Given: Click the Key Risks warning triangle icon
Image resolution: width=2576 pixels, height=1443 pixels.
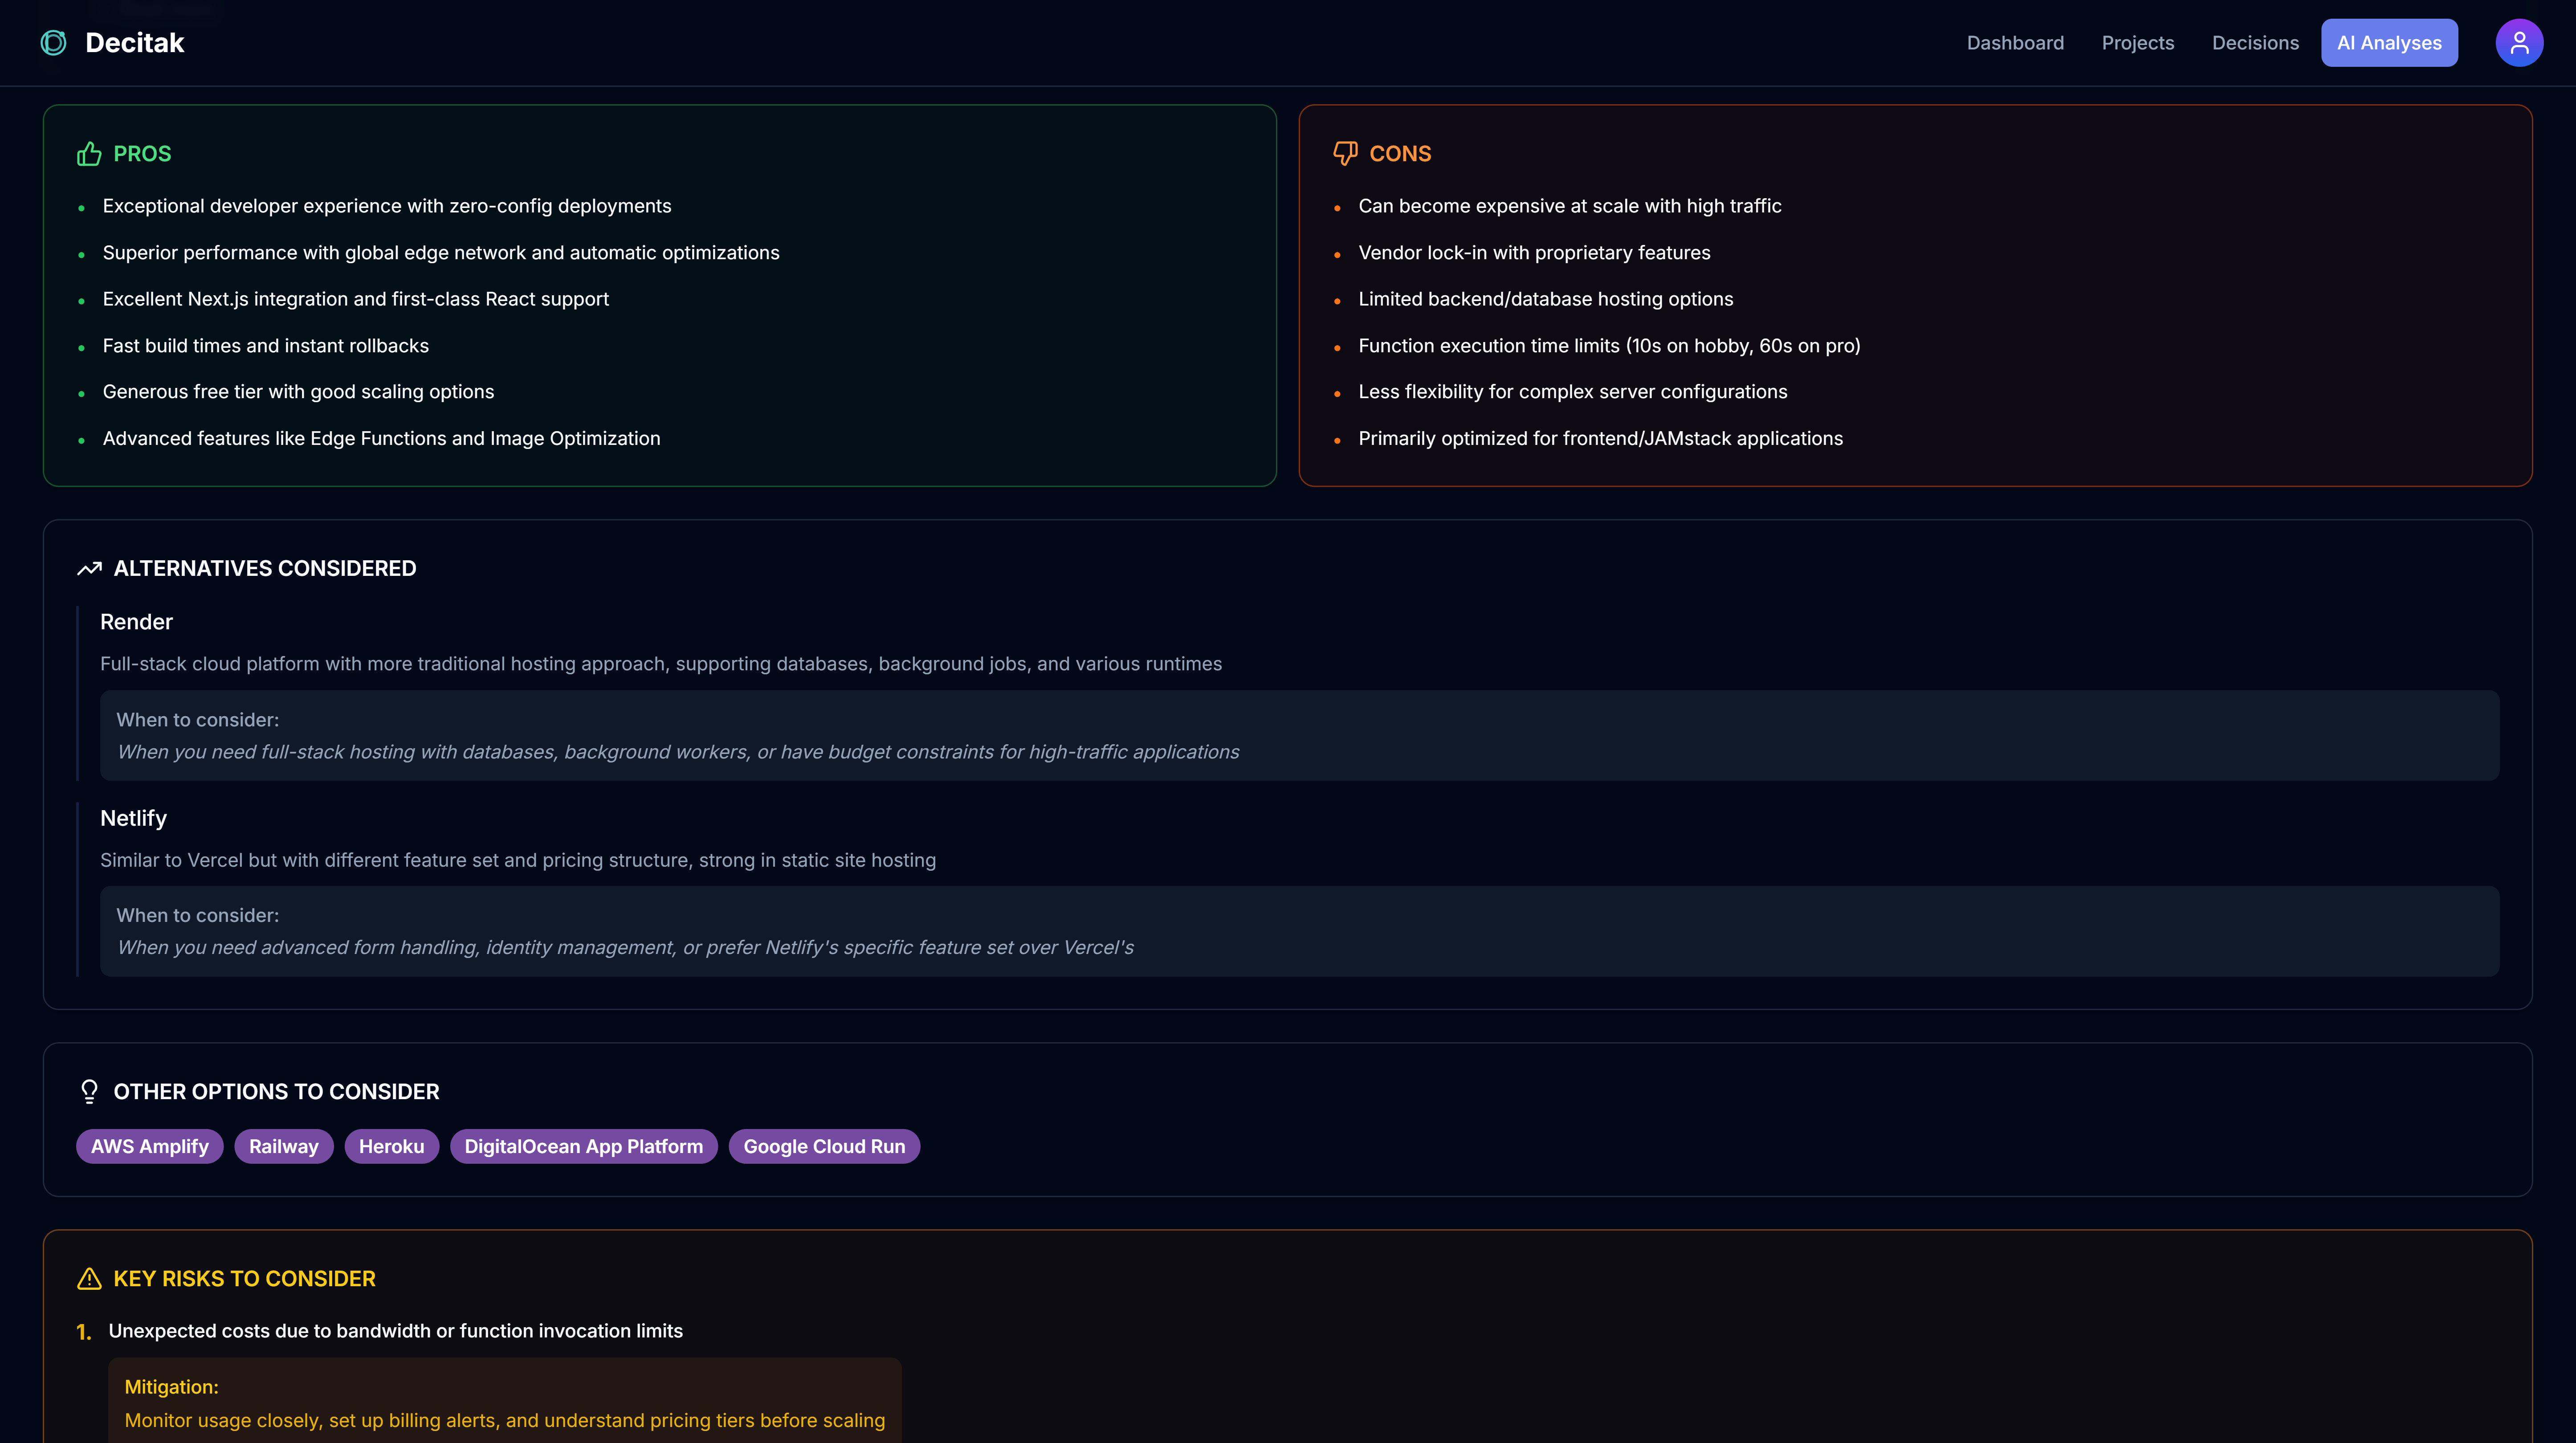Looking at the screenshot, I should coord(89,1279).
